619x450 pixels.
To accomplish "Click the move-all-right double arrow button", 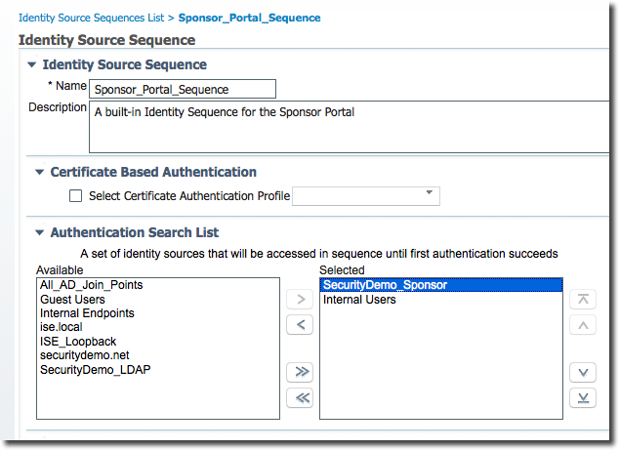I will [299, 372].
